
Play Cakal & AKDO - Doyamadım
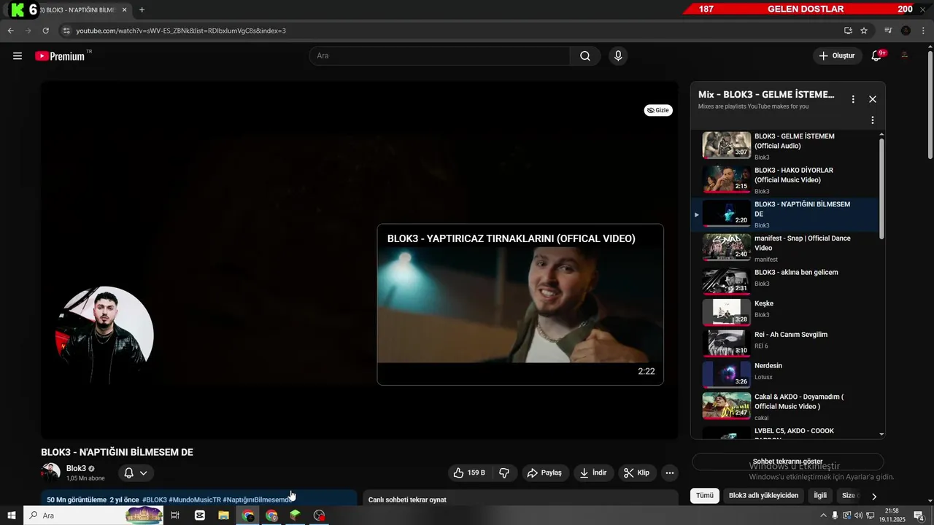click(x=785, y=407)
